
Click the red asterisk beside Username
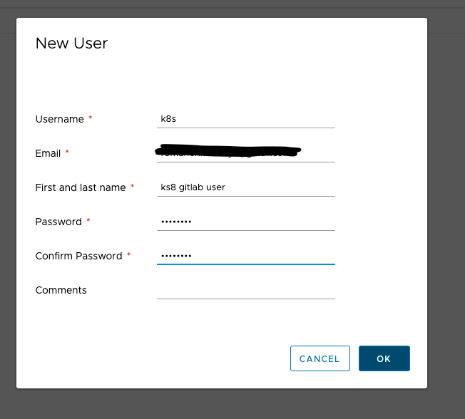point(91,118)
